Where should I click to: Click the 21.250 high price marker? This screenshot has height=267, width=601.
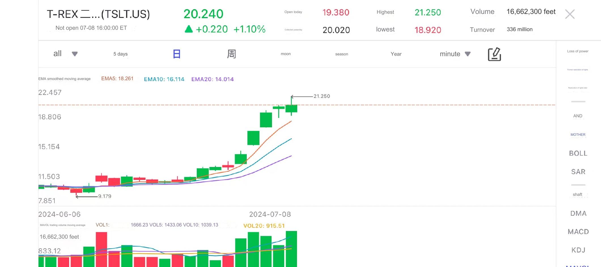click(x=322, y=96)
